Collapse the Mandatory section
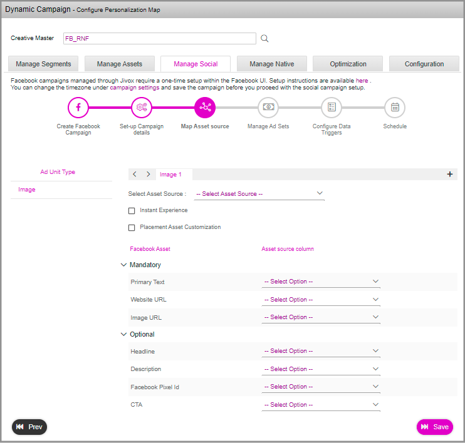Screen dimensions: 465x443 tap(123, 265)
